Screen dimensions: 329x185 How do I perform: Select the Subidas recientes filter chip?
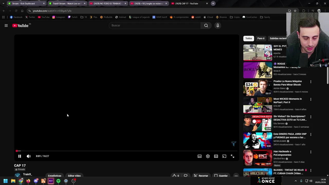tap(278, 39)
